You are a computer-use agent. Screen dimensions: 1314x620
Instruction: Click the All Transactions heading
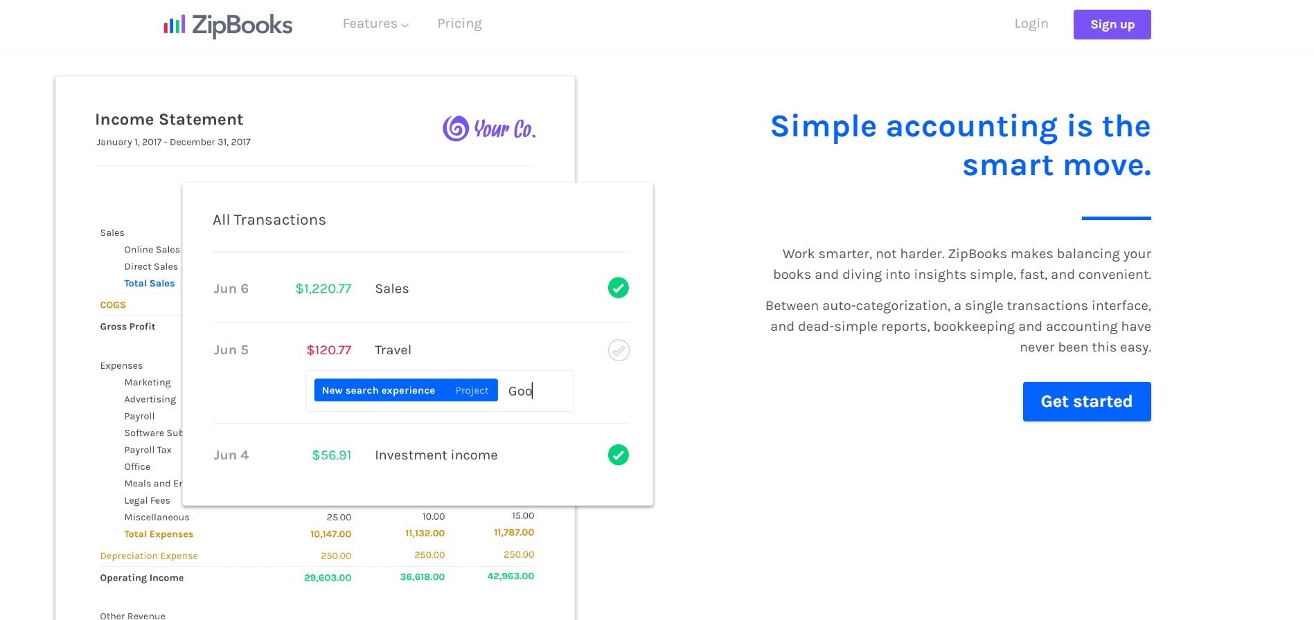(x=269, y=220)
